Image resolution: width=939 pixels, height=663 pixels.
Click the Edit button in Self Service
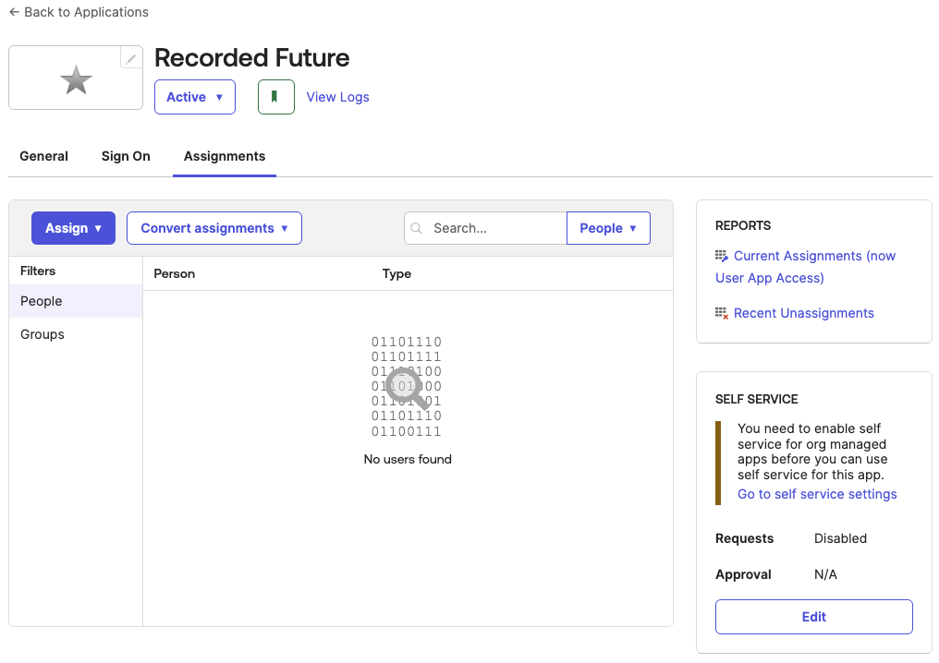click(x=813, y=617)
